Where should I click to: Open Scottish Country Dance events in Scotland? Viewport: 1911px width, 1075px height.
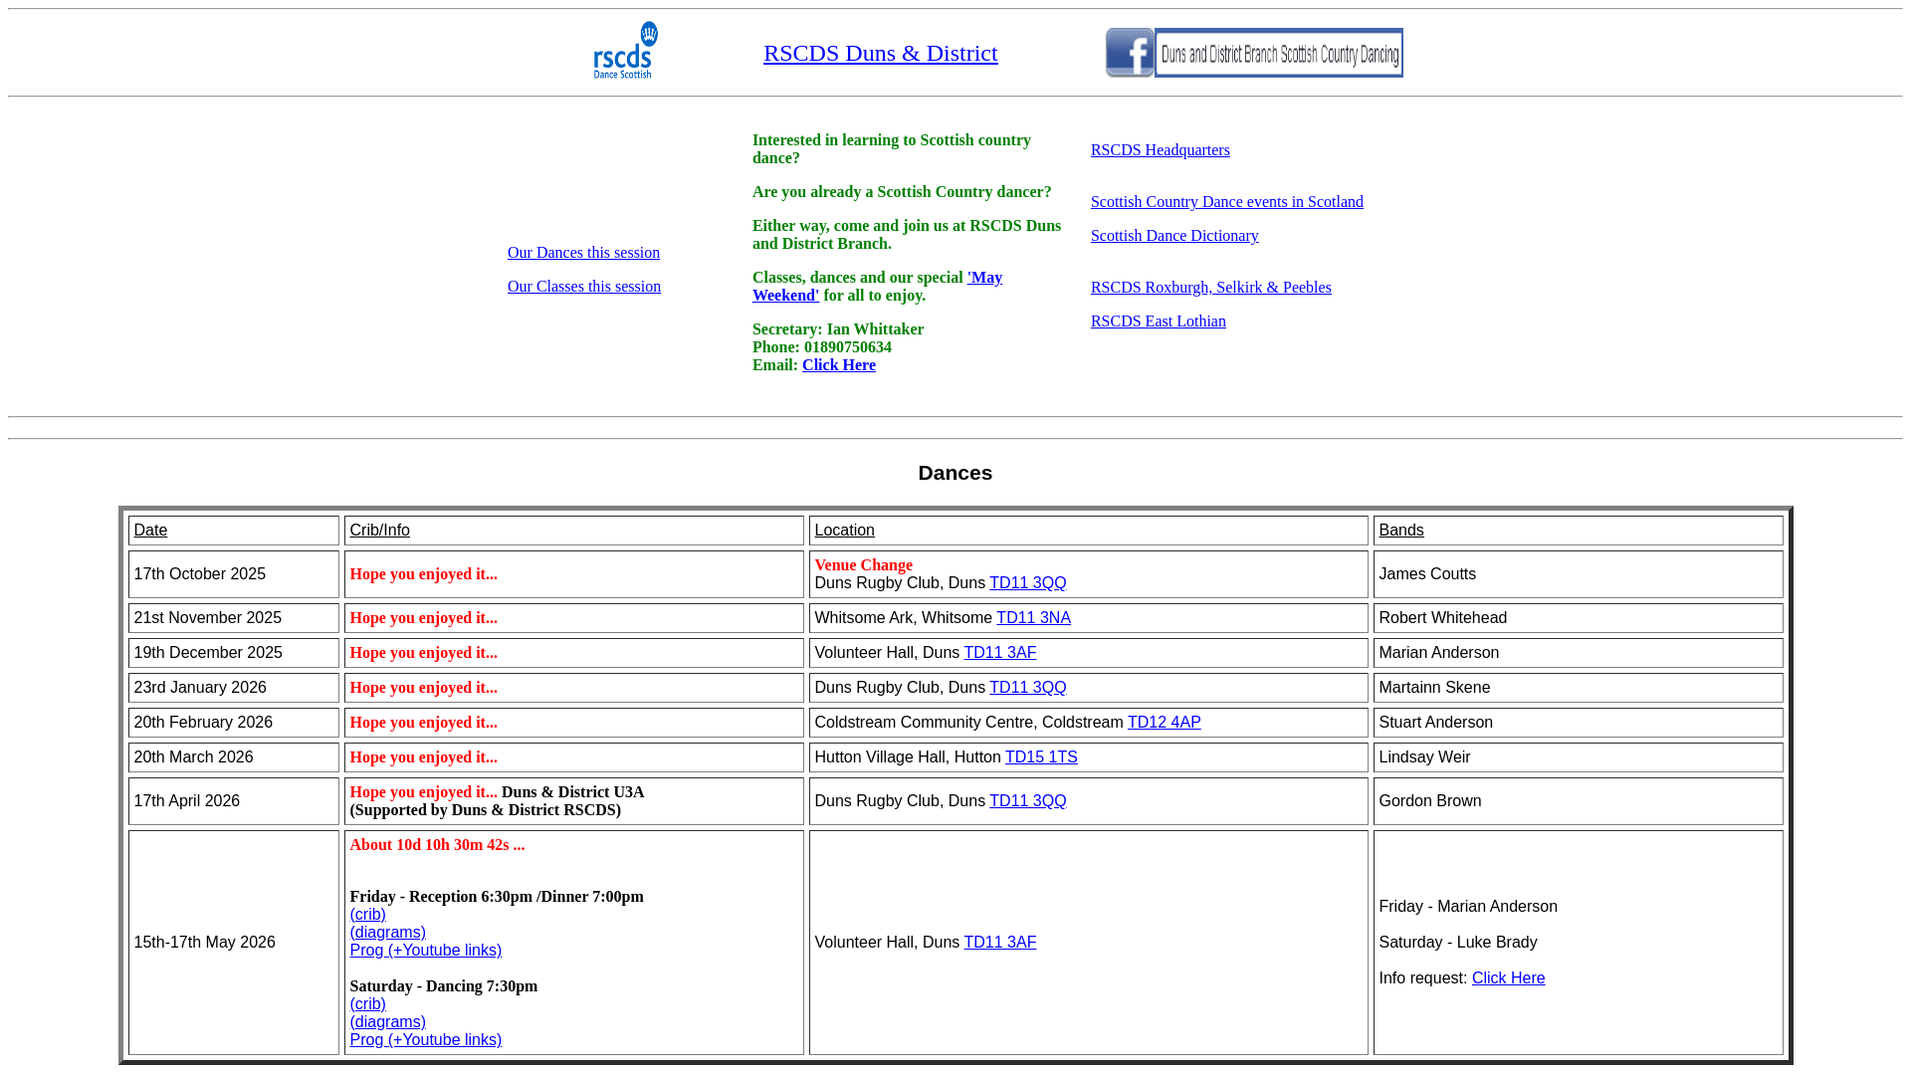click(1226, 202)
